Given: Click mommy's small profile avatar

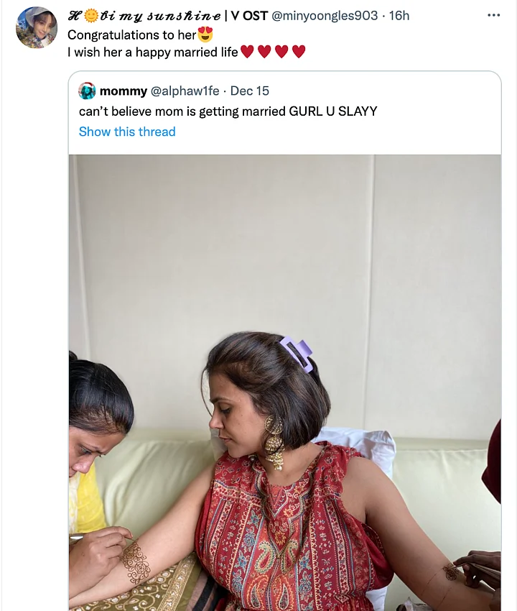Looking at the screenshot, I should [87, 91].
